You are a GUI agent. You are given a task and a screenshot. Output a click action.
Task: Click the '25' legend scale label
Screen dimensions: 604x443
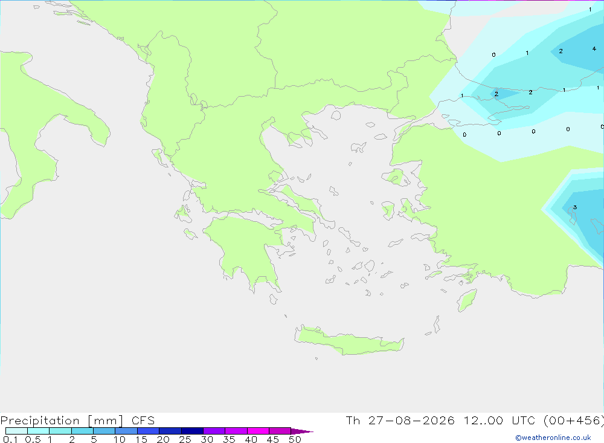185,439
